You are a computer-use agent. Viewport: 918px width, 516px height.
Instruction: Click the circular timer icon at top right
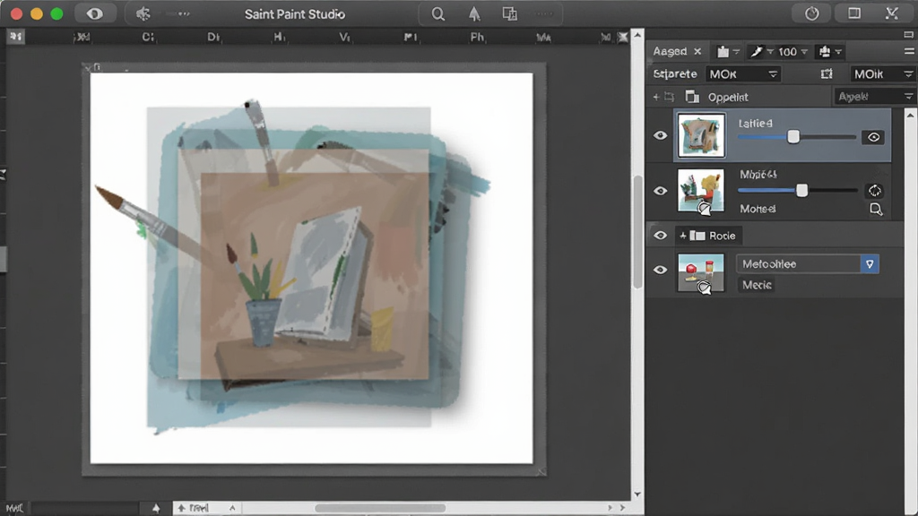812,13
